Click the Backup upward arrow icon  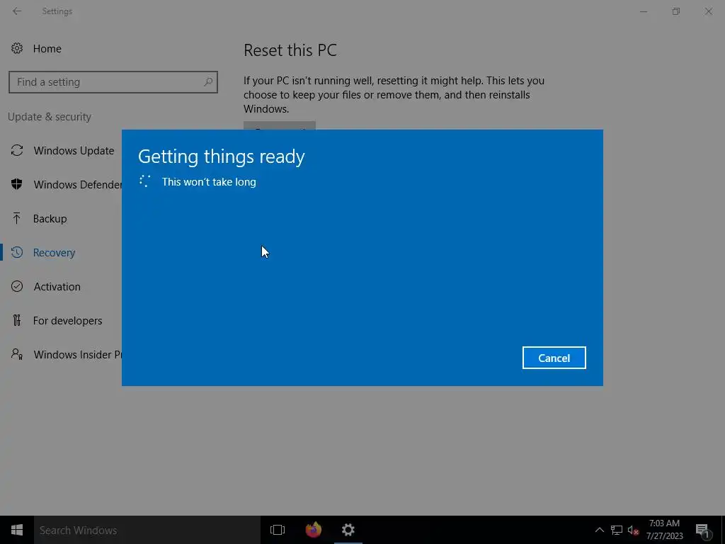(x=17, y=218)
